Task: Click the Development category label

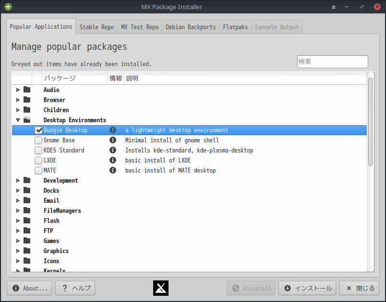Action: 60,180
